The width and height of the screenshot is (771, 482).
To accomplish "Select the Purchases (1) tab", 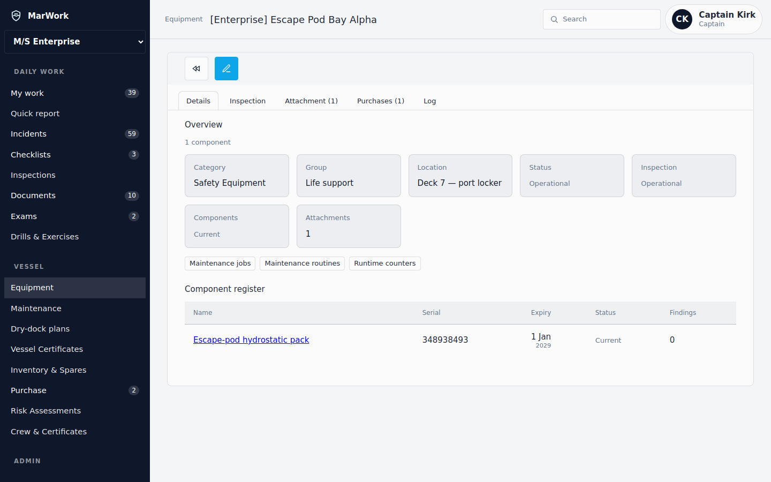I will [x=381, y=101].
